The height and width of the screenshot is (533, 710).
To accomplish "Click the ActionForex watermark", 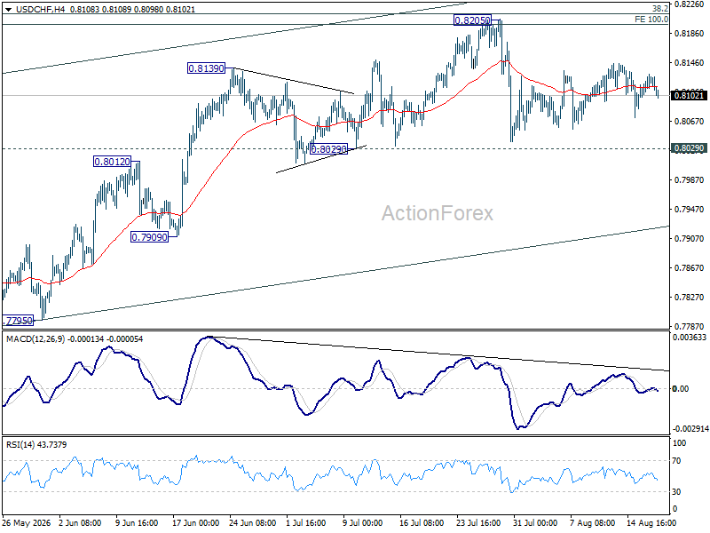I will point(437,213).
